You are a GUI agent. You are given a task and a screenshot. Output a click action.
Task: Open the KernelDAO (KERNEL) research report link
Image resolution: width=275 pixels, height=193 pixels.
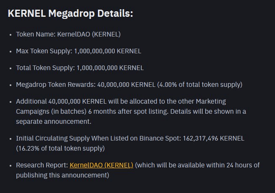[x=101, y=165]
